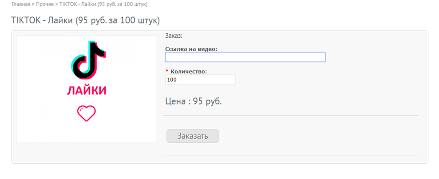
Task: Select the page heading 'TIKTOK - Лайки (95 руб. за 100 штук)'
Action: click(85, 21)
